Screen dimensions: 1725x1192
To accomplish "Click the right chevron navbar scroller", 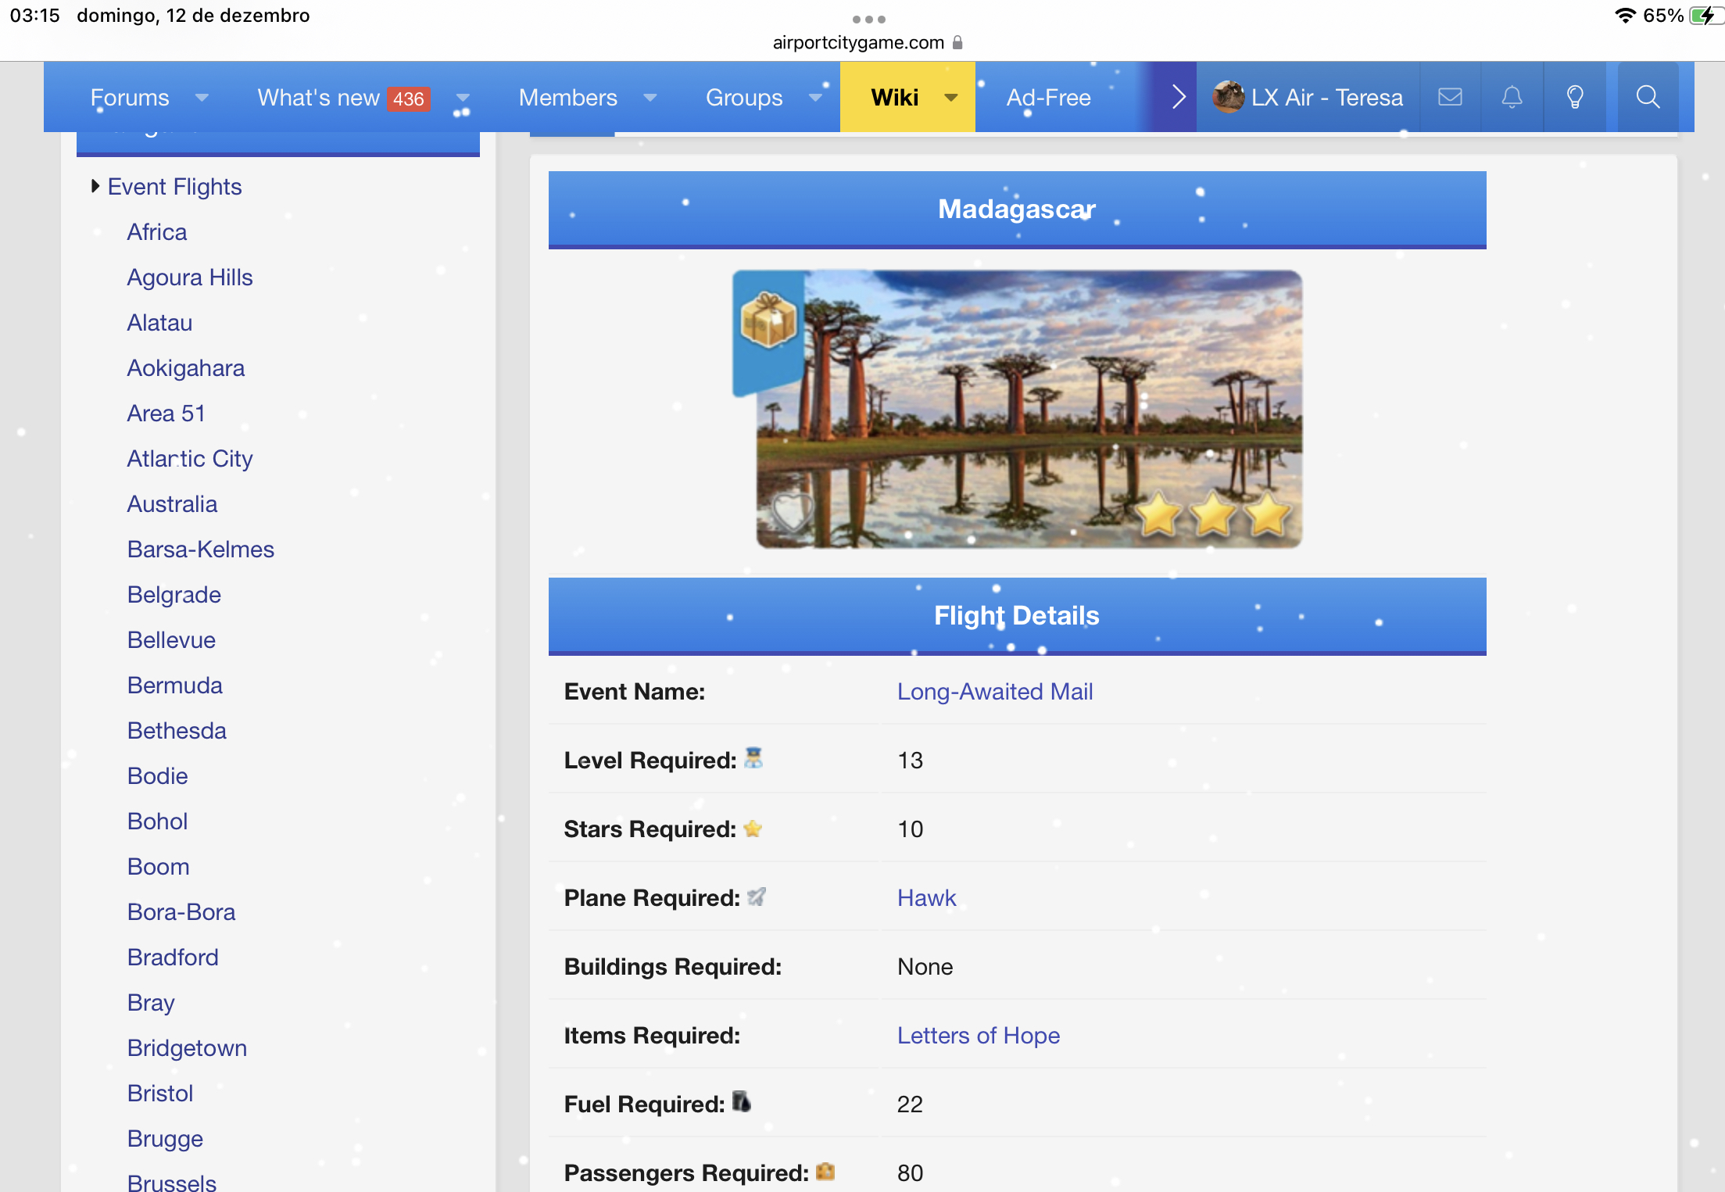I will click(1179, 97).
